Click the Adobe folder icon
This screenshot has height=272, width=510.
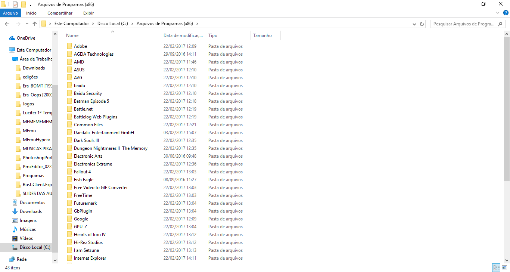tap(69, 46)
